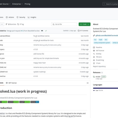Open 'fix gh workflow names' commit
The height and width of the screenshot is (118, 118).
pos(41,36)
